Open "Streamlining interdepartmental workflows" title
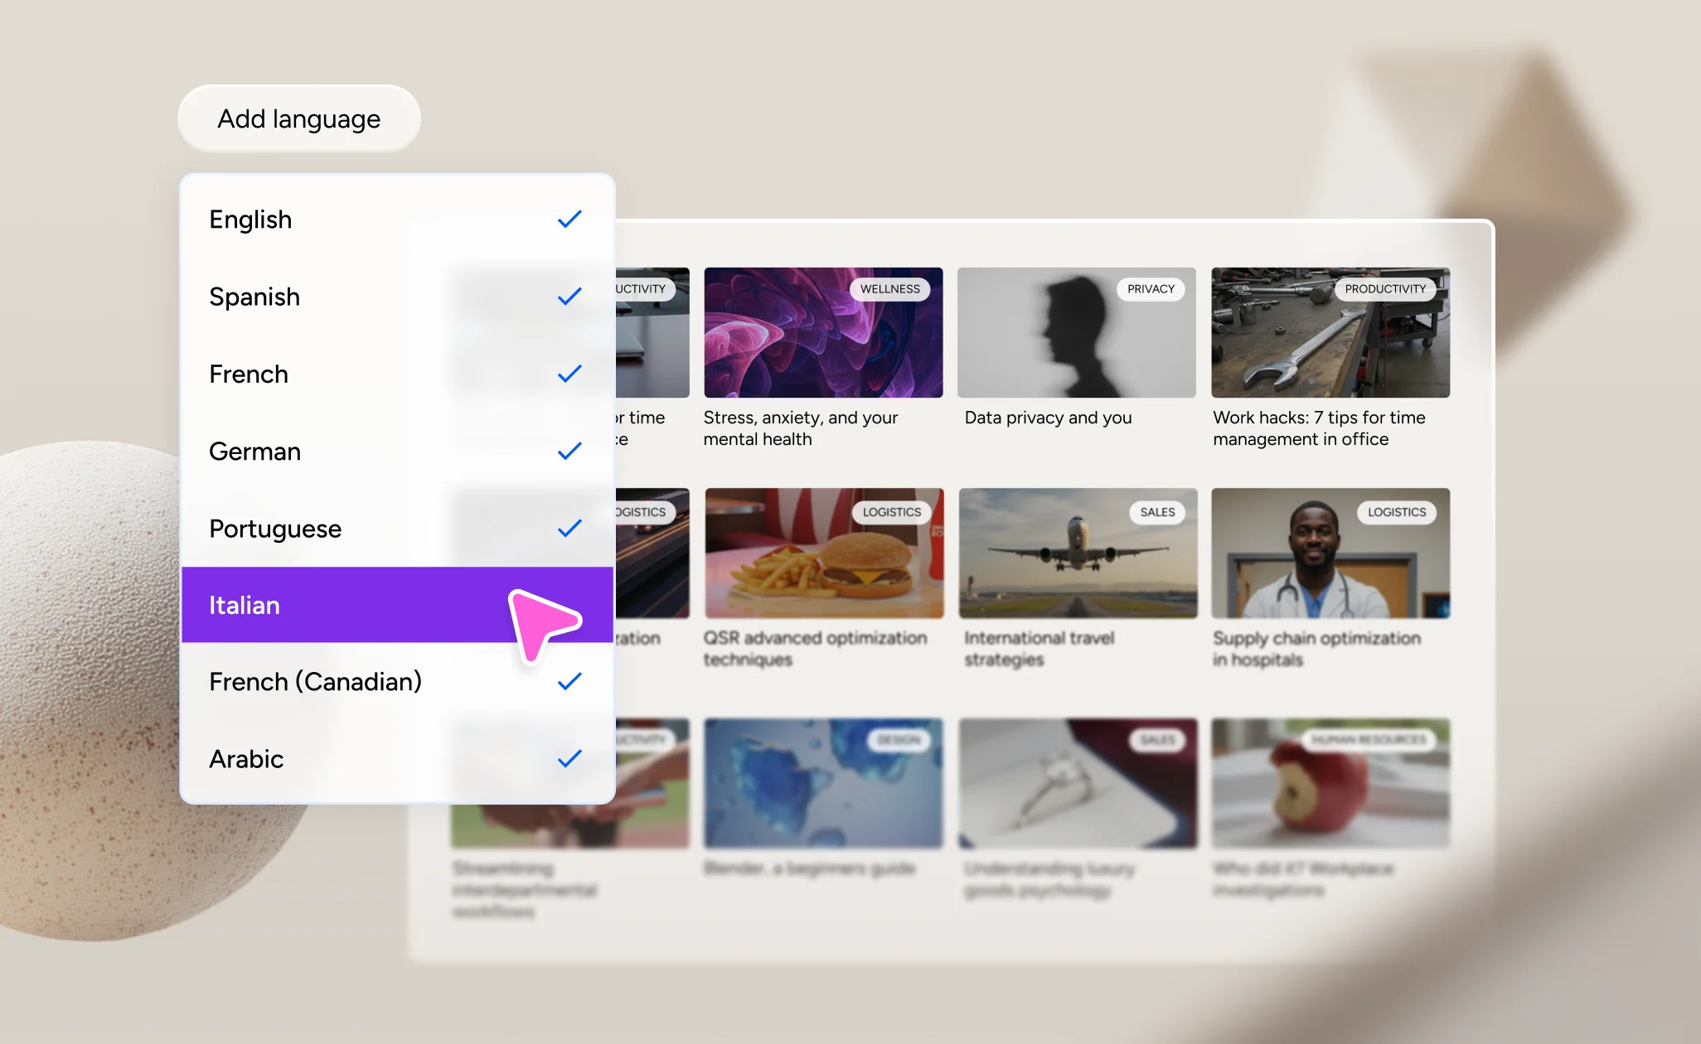1701x1044 pixels. click(524, 890)
